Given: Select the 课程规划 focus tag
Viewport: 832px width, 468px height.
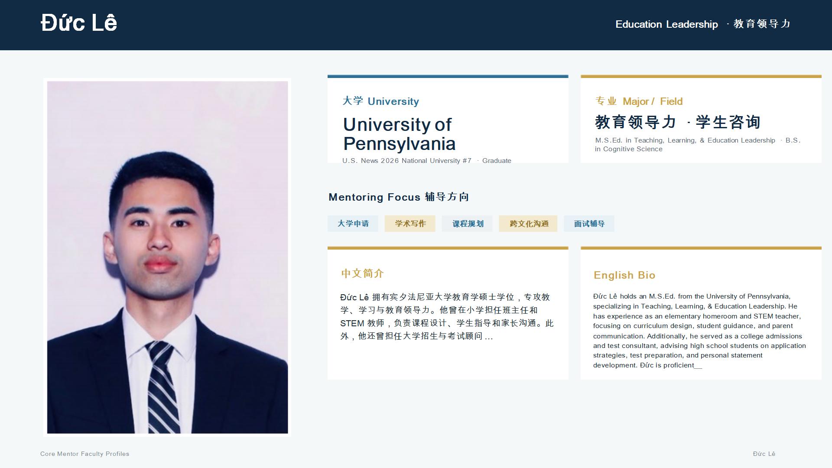Looking at the screenshot, I should click(x=467, y=224).
